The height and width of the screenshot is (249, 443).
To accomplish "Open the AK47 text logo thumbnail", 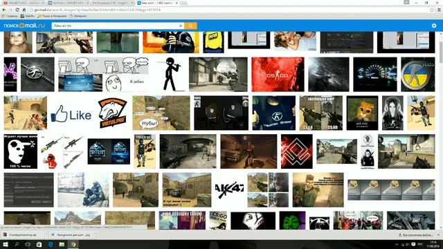I will pos(229,190).
